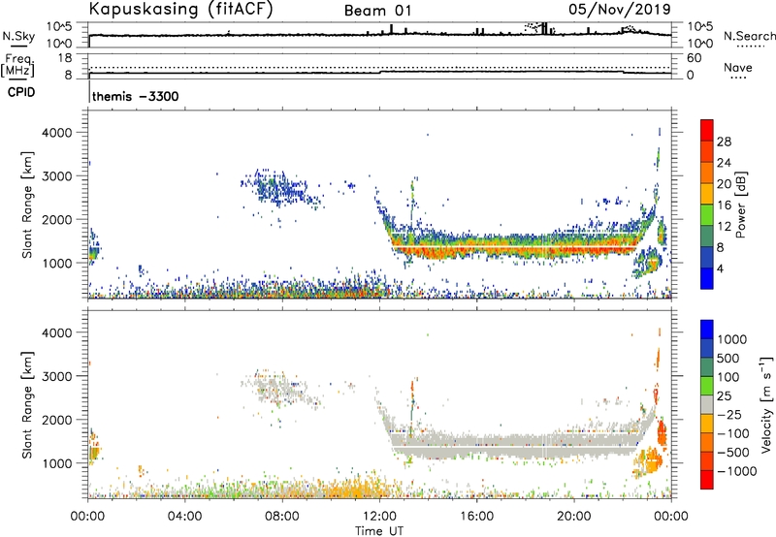The width and height of the screenshot is (776, 537).
Task: Select the Time UT axis label
Action: pyautogui.click(x=379, y=531)
